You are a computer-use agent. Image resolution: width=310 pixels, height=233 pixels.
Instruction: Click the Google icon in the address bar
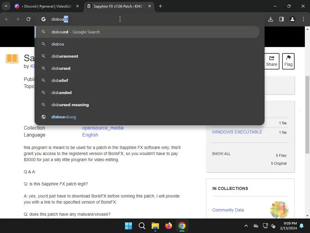(x=44, y=19)
